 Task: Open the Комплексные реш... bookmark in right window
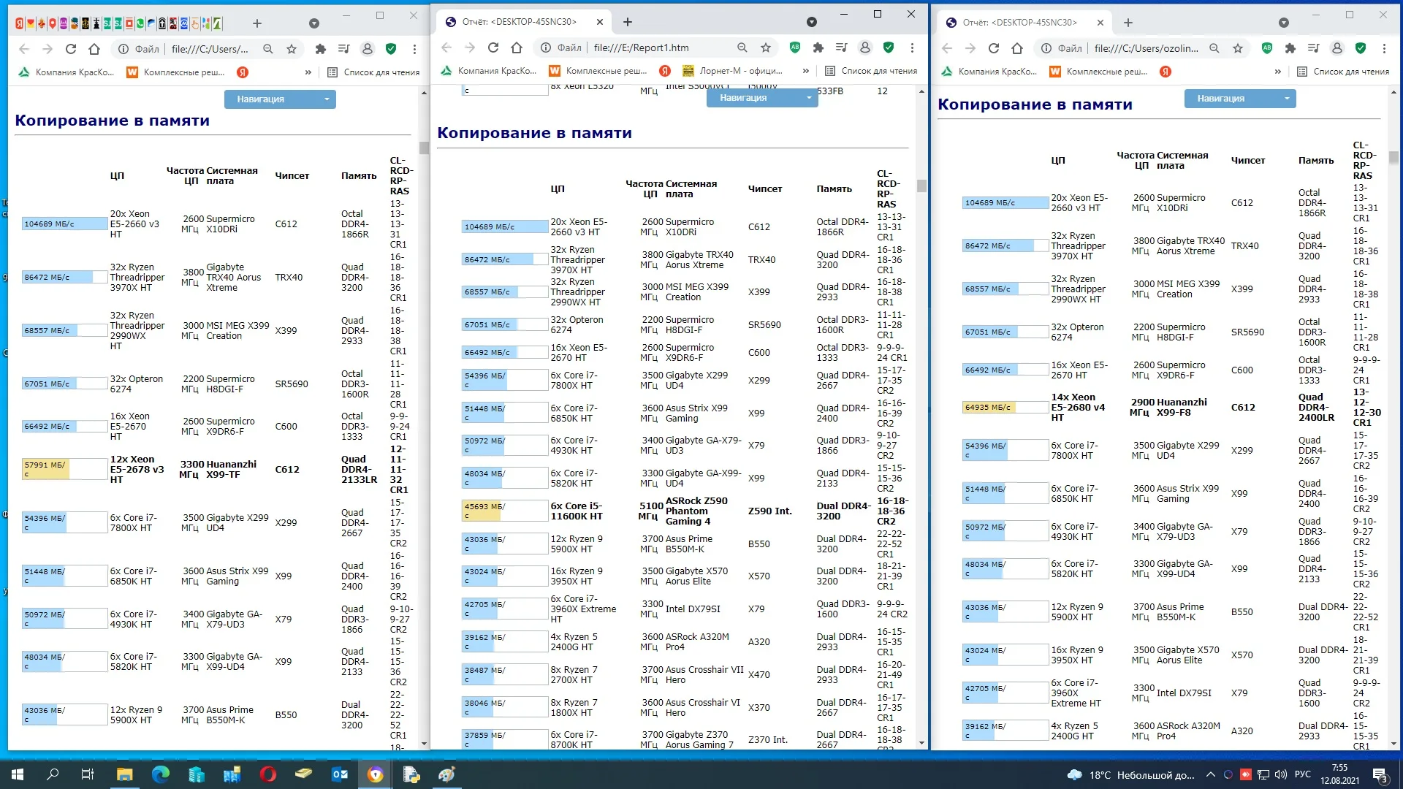[x=1098, y=72]
